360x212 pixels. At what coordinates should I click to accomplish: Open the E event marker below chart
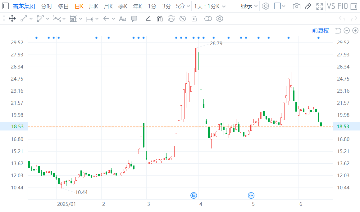194,196
